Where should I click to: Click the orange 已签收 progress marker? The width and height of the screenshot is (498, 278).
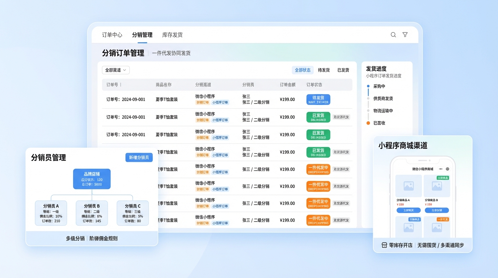pyautogui.click(x=368, y=123)
